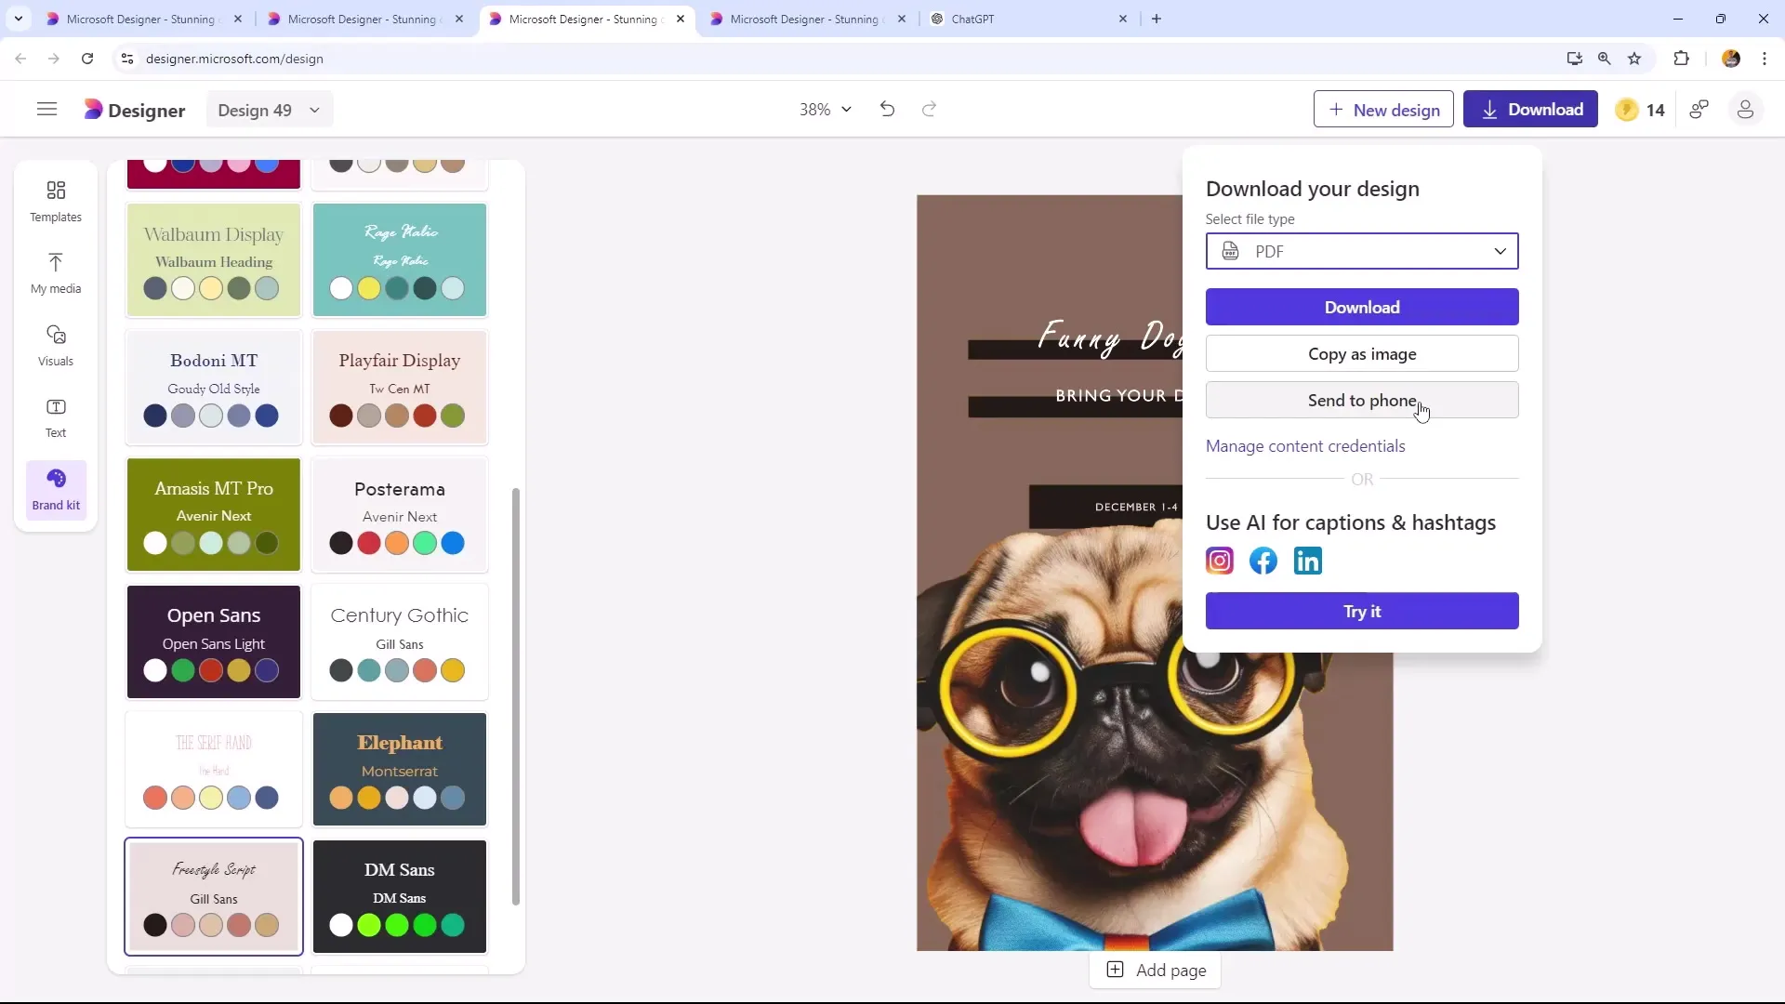Select the Facebook icon for captions
Screen dimensions: 1785x1004
[1263, 561]
